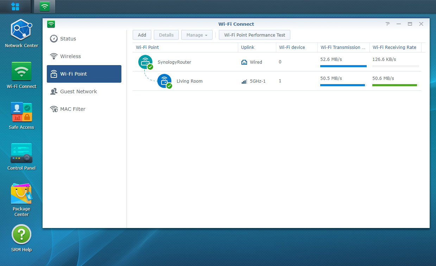Click the Add button

click(142, 35)
